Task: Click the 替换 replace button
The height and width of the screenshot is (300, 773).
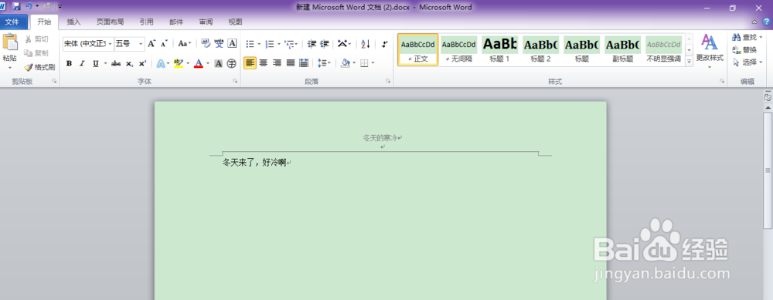Action: (x=745, y=49)
